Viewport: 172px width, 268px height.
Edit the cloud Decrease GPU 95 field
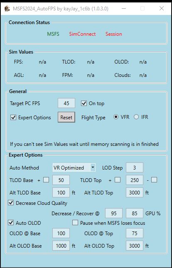[114, 213]
